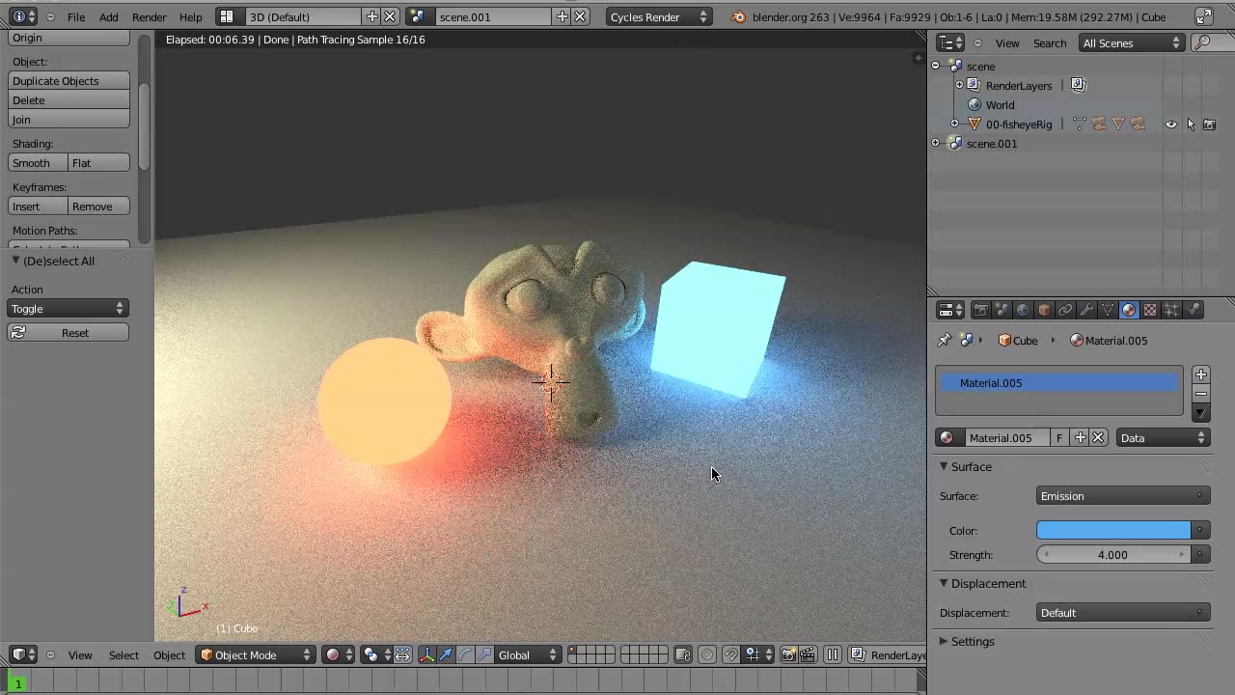Open outliner Search menu
Image resolution: width=1235 pixels, height=695 pixels.
[x=1050, y=42]
